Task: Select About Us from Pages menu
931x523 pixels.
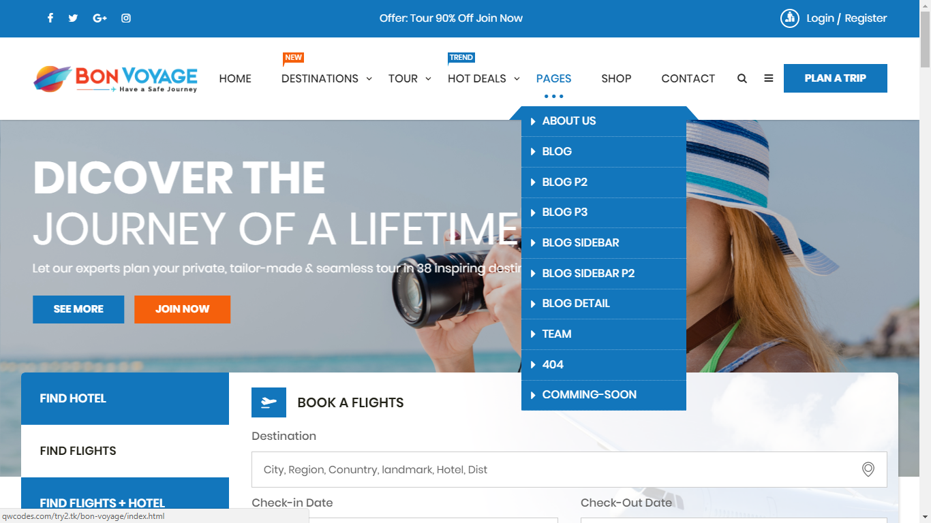Action: coord(569,121)
